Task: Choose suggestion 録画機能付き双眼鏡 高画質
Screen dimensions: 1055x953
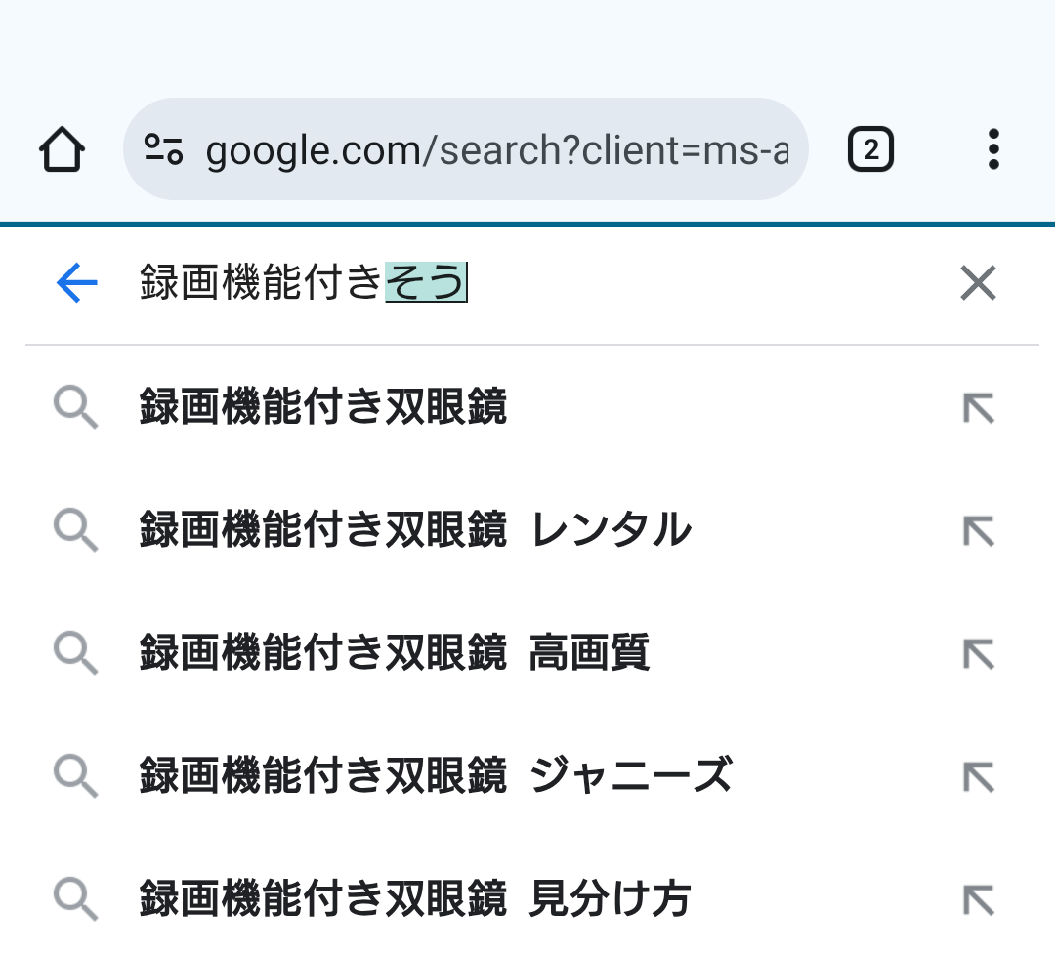Action: point(395,653)
